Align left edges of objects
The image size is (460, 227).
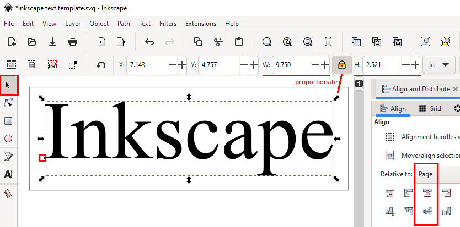[408, 193]
